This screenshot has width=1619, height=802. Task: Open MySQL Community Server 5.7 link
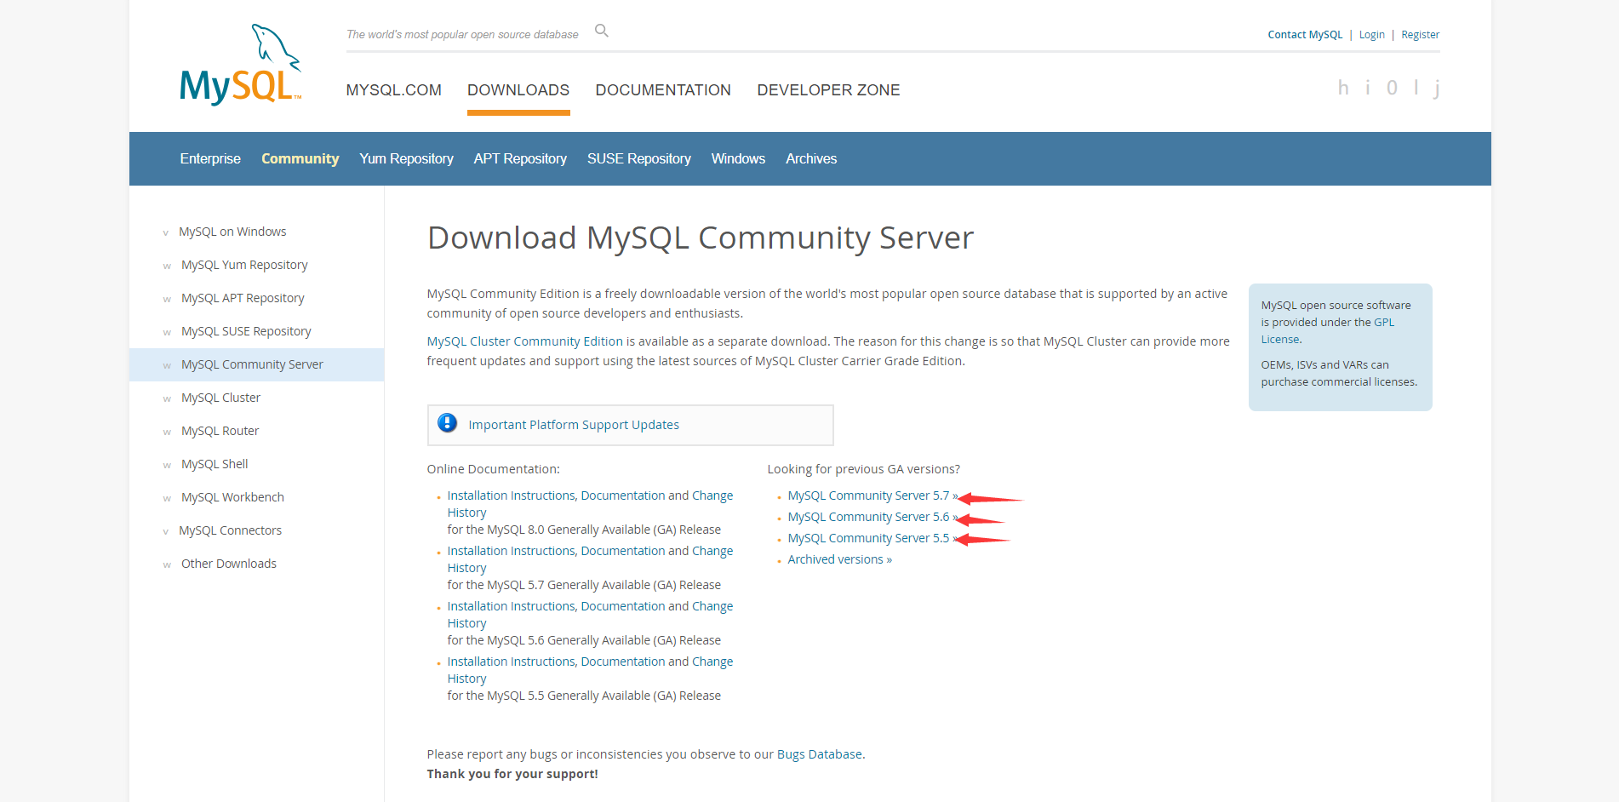tap(867, 496)
